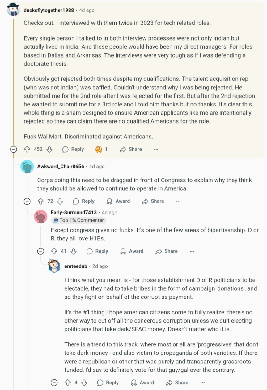Collapse the ducksflytogether1988 comment thread
Viewport: 267px width, 390px height.
click(x=14, y=149)
